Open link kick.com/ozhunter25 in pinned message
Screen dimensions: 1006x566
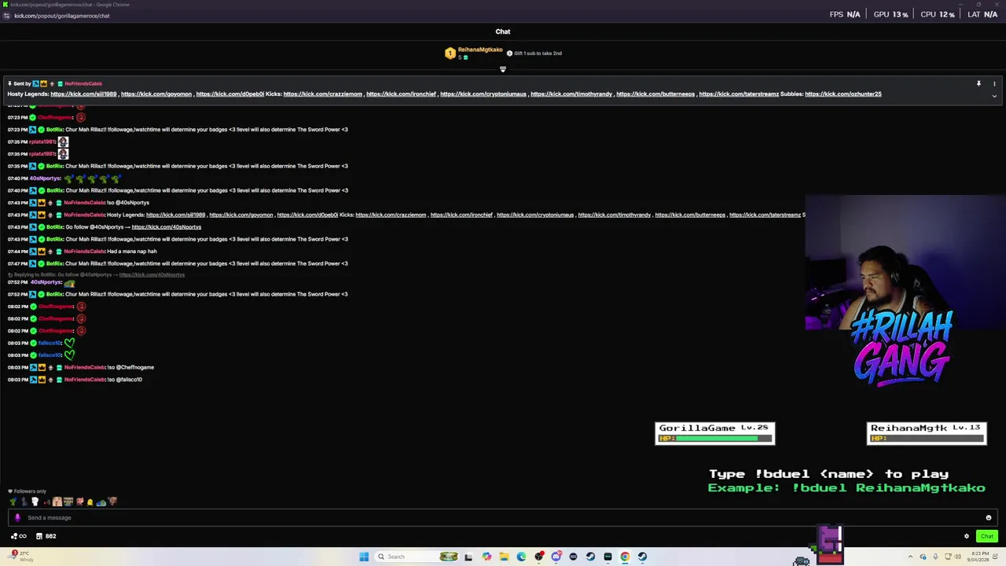(x=843, y=94)
